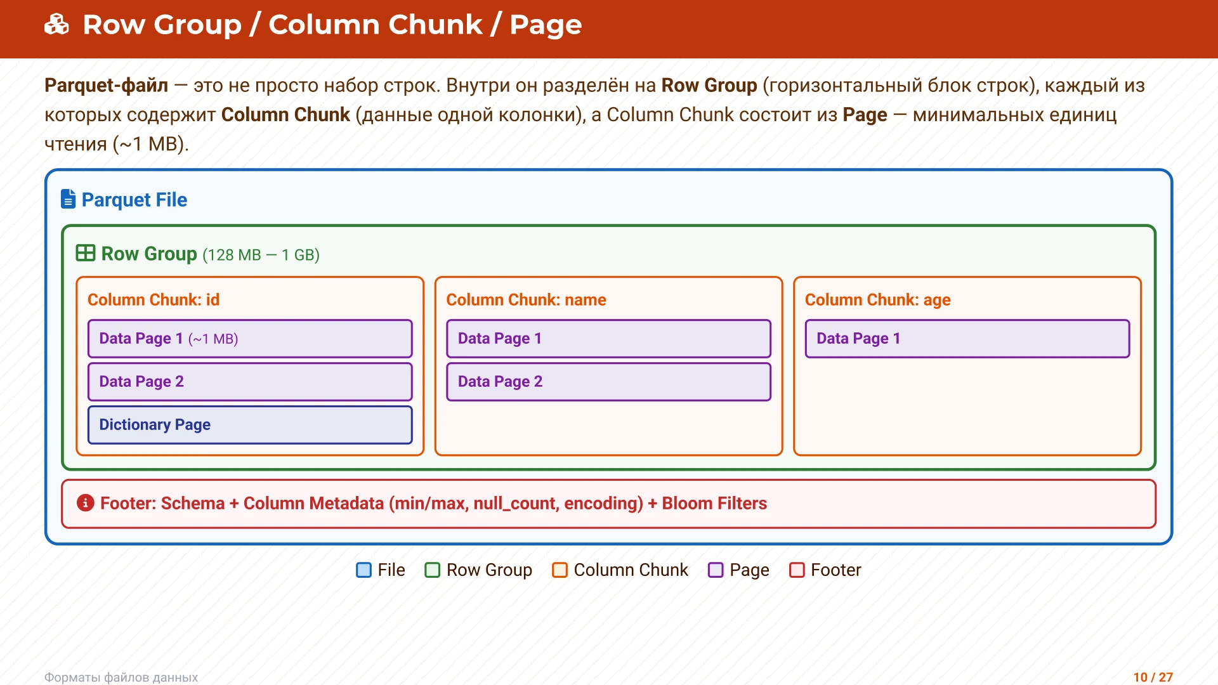Screen dimensions: 1218x685
Task: Select Data Page 2 in the name chunk
Action: (x=608, y=382)
